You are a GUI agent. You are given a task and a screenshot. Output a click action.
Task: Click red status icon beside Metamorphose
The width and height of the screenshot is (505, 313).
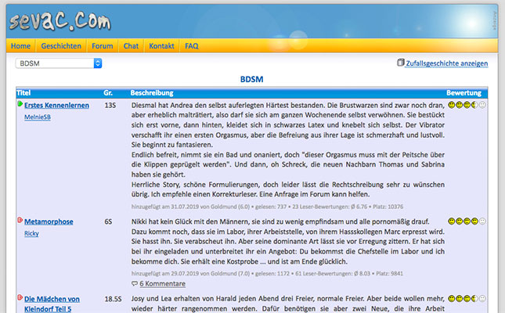click(20, 221)
